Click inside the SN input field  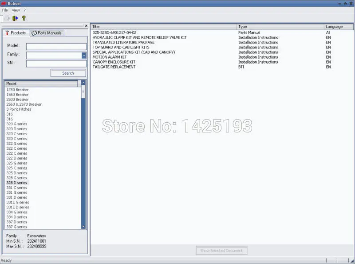pos(56,64)
